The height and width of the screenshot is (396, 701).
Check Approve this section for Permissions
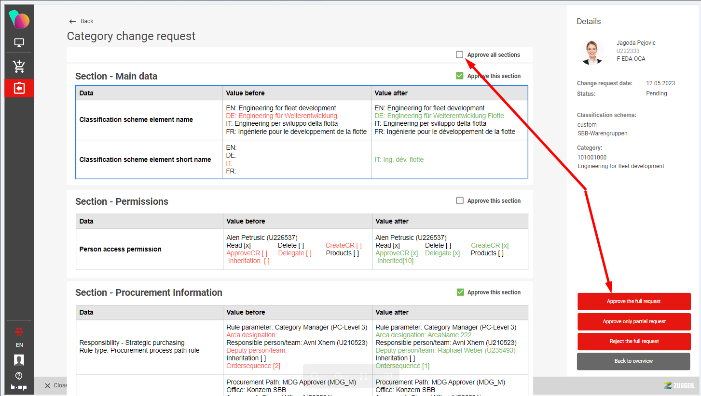tap(460, 201)
